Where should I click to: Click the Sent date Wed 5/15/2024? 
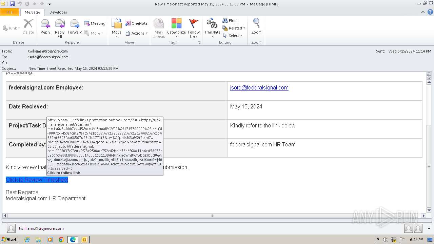click(410, 51)
